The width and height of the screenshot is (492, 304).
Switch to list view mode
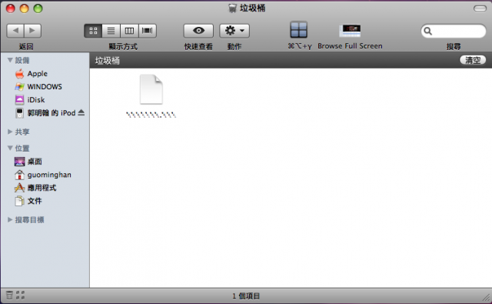pos(111,31)
